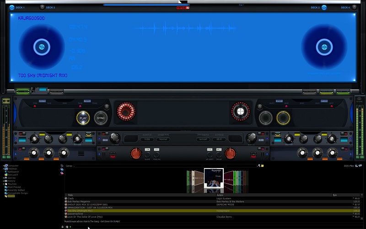Click the headphone icon above right level meter
The image size is (366, 229).
point(359,98)
